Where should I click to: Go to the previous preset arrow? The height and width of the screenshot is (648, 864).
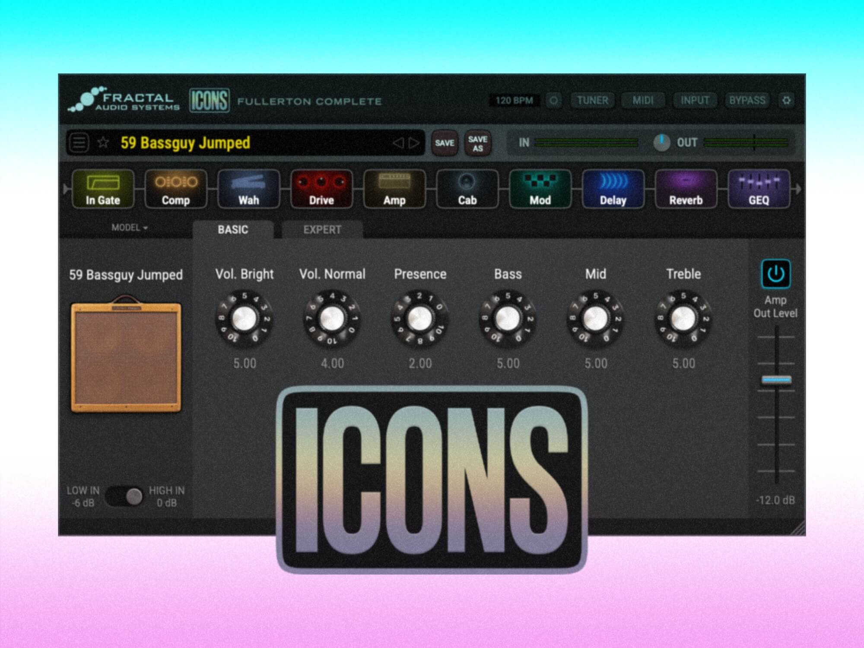tap(398, 143)
